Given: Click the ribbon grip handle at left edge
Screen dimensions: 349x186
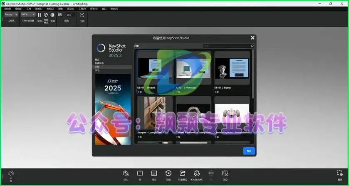Looking at the screenshot, I should pyautogui.click(x=2, y=19).
